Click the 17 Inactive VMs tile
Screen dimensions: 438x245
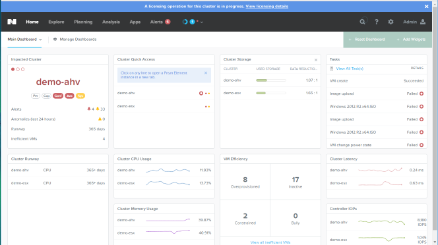click(x=296, y=182)
